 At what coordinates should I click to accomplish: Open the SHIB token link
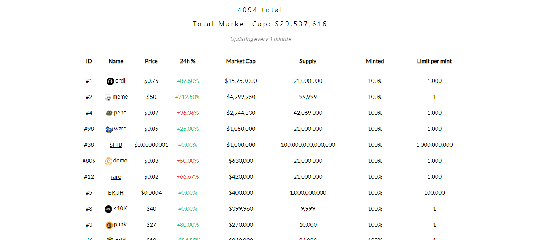pos(116,145)
